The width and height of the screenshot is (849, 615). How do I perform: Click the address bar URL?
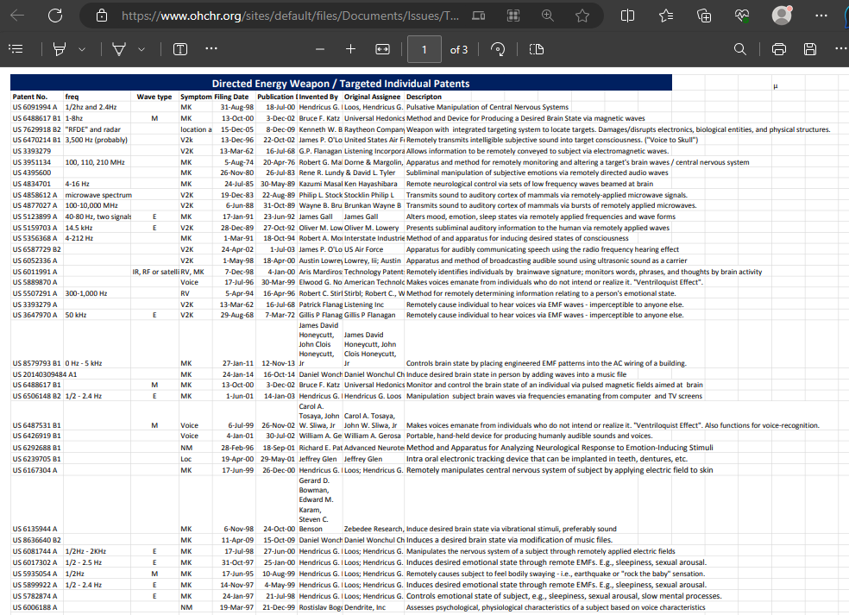coord(290,16)
